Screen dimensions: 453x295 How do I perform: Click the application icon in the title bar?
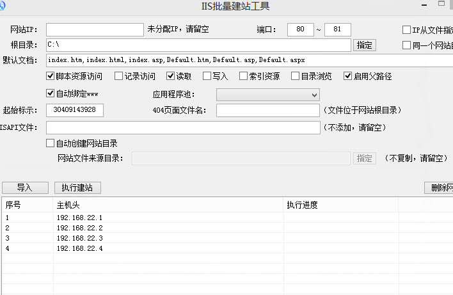pos(3,6)
